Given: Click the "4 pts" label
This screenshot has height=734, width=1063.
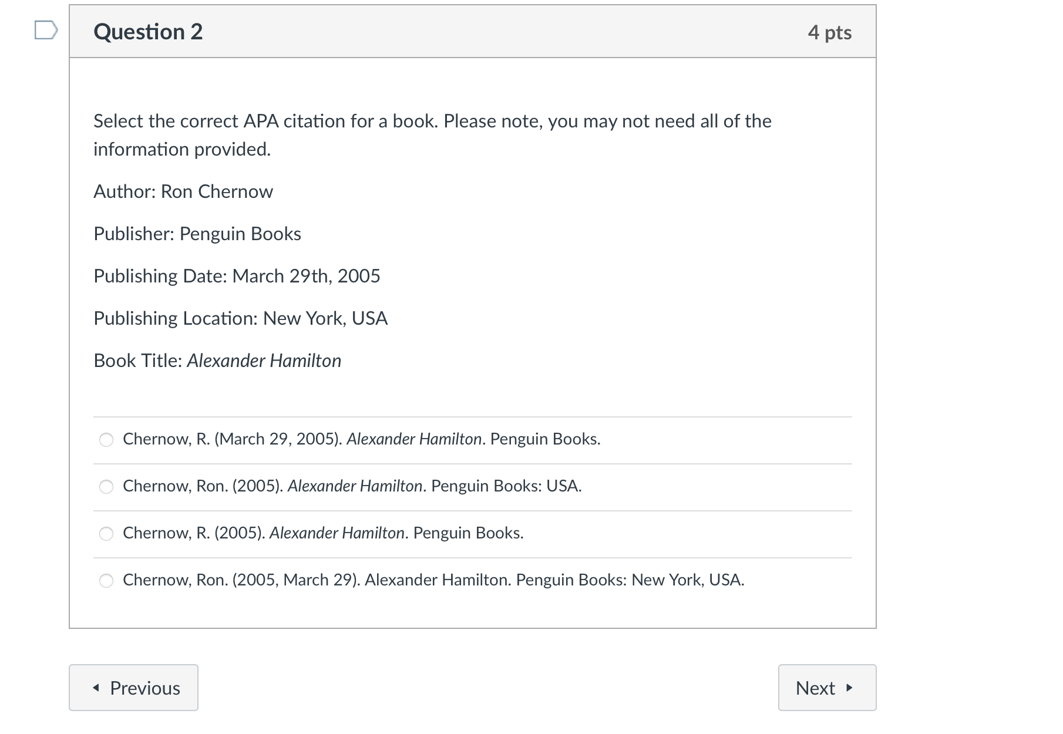Looking at the screenshot, I should click(x=830, y=32).
